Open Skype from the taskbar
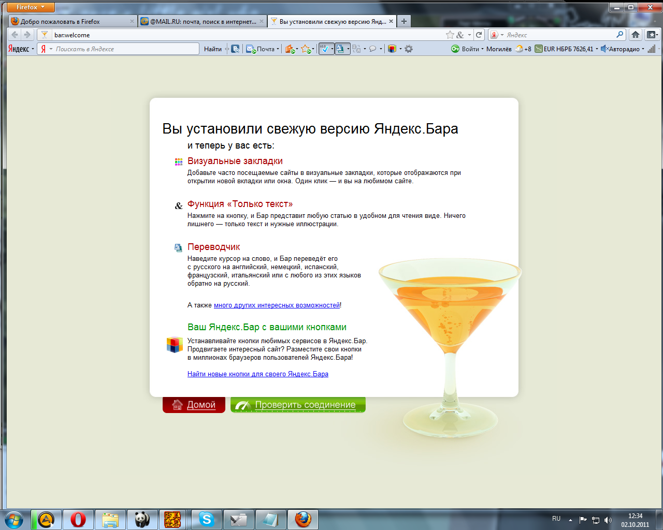Viewport: 663px width, 530px height. pos(207,519)
